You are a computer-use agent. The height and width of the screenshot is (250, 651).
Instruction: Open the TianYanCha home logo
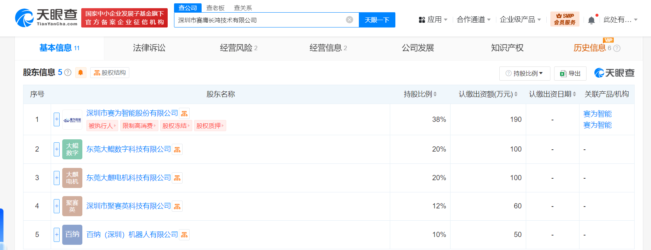coord(46,18)
